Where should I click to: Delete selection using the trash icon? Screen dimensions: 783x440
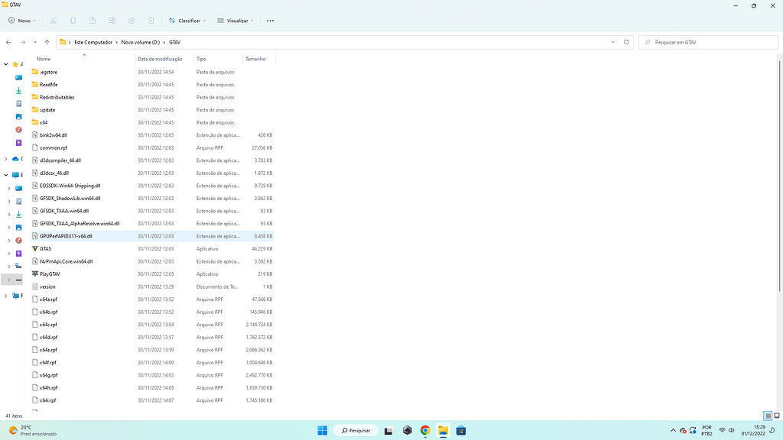152,21
